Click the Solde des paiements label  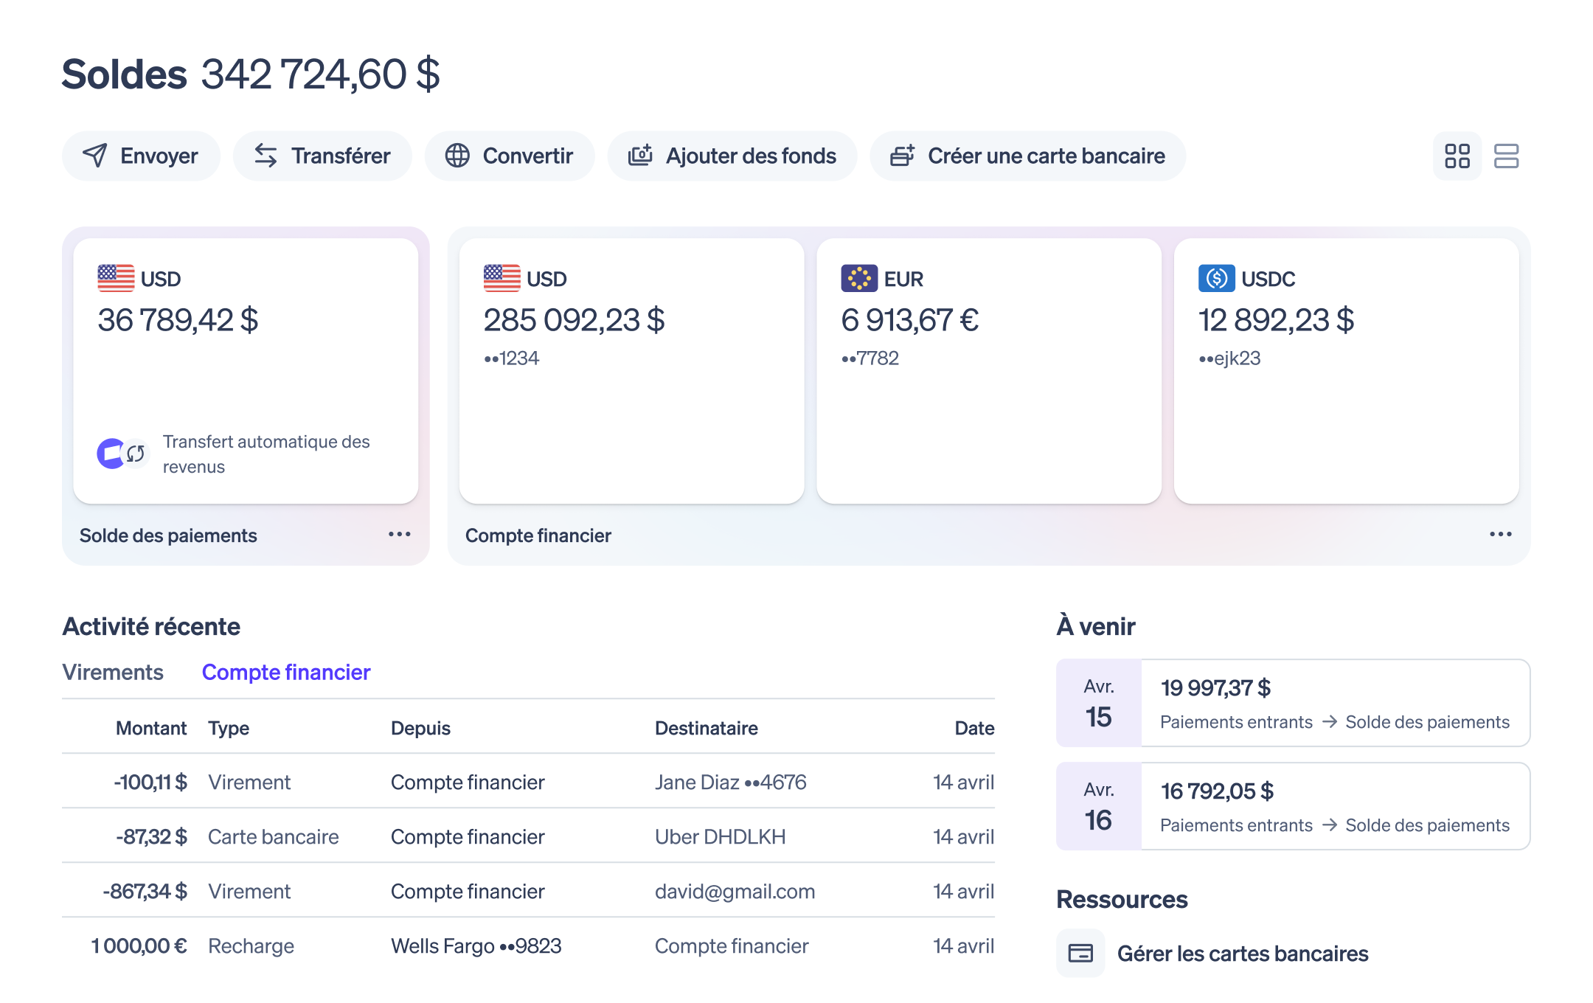[168, 535]
